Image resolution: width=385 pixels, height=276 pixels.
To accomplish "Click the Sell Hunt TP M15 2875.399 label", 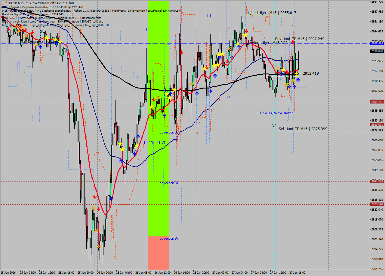I will click(x=303, y=129).
